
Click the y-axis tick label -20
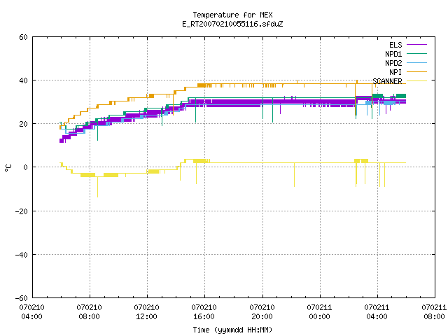coord(22,211)
